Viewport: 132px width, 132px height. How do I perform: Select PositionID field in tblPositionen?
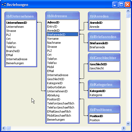pyautogui.click(x=96, y=116)
